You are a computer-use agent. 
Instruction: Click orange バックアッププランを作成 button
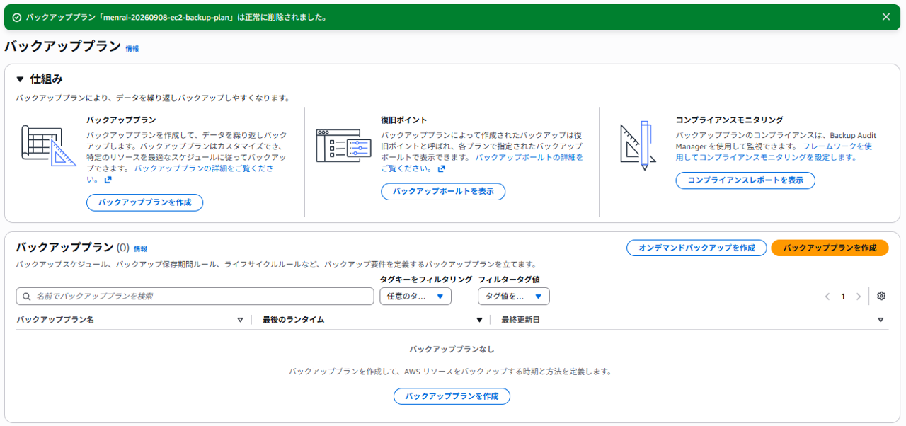pos(830,248)
